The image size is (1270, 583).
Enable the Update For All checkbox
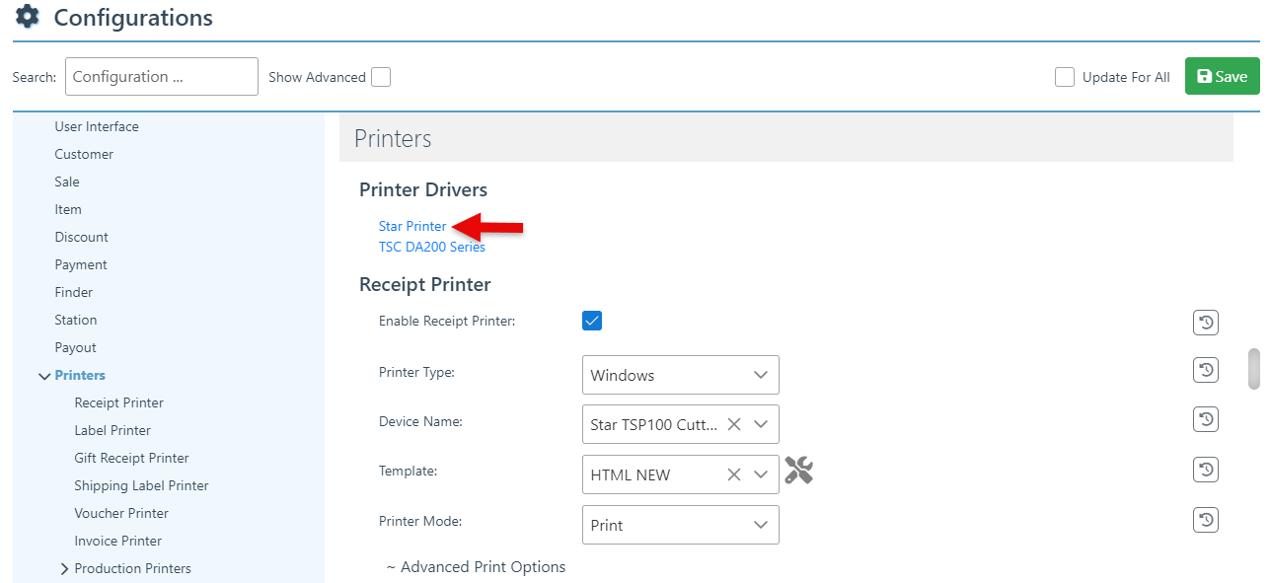tap(1065, 77)
